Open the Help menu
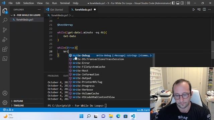214x120 pixels. coord(76,3)
